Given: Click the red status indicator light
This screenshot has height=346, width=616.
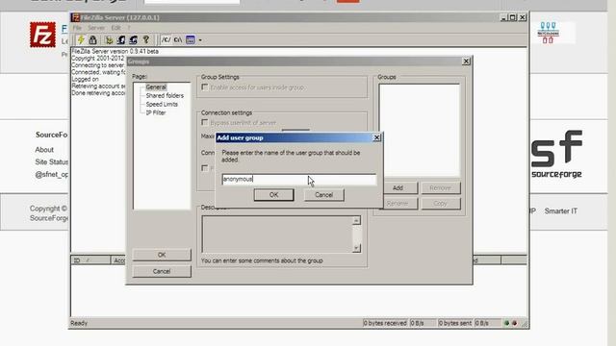Looking at the screenshot, I should 514,323.
